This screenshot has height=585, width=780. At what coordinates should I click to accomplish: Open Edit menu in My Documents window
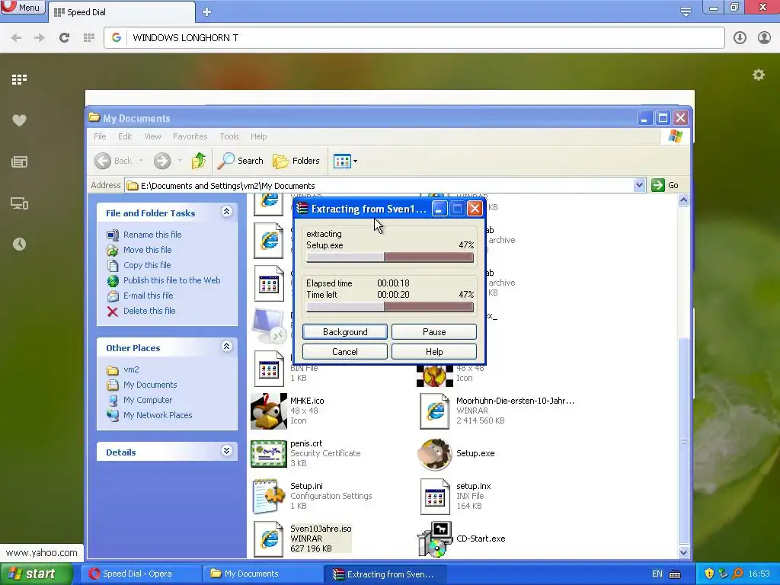coord(125,136)
